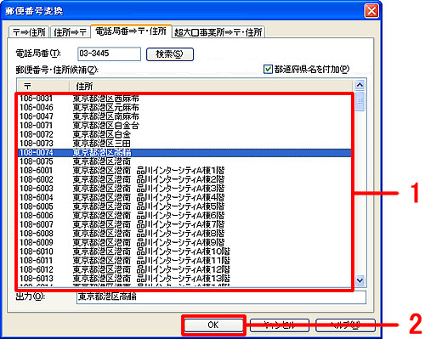Toggle the 都道府県名を付加 checkbox

(x=268, y=69)
